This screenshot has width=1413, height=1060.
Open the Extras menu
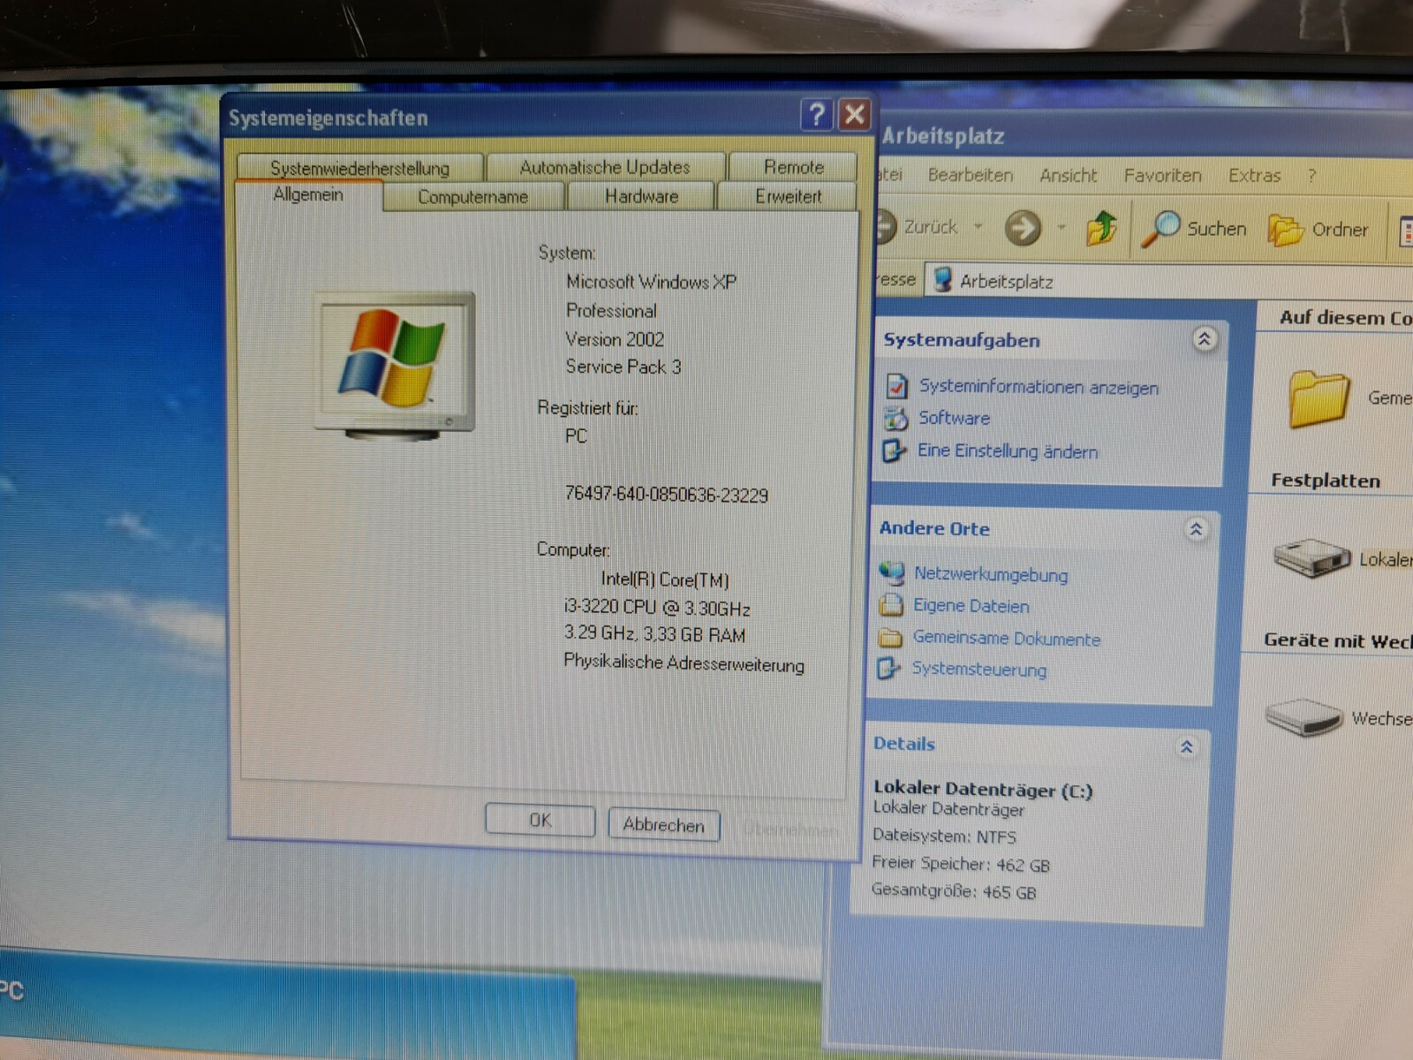pyautogui.click(x=1254, y=176)
